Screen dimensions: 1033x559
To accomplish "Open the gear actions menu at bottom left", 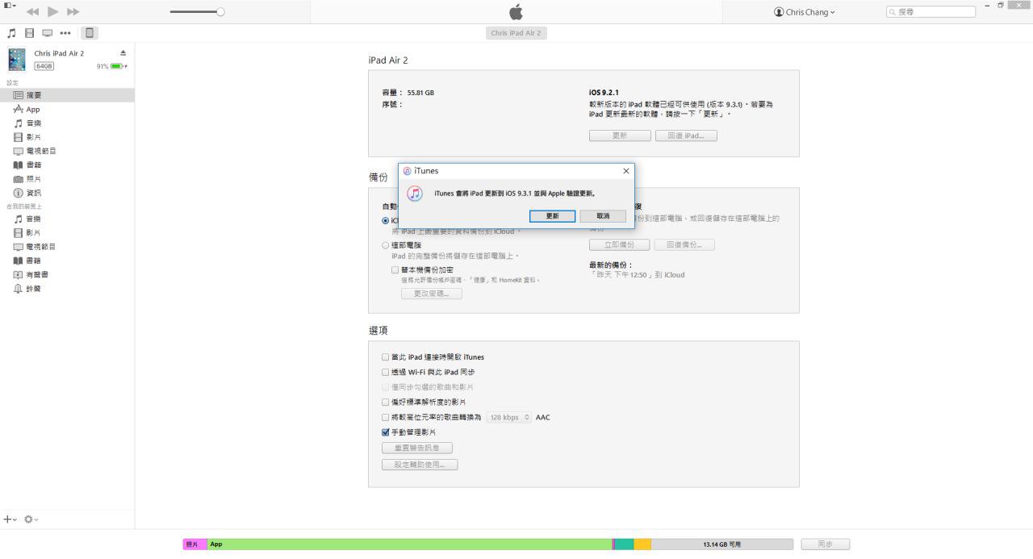I will 31,519.
